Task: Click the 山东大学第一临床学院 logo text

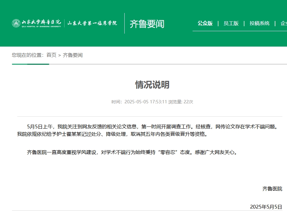Action: [92, 23]
